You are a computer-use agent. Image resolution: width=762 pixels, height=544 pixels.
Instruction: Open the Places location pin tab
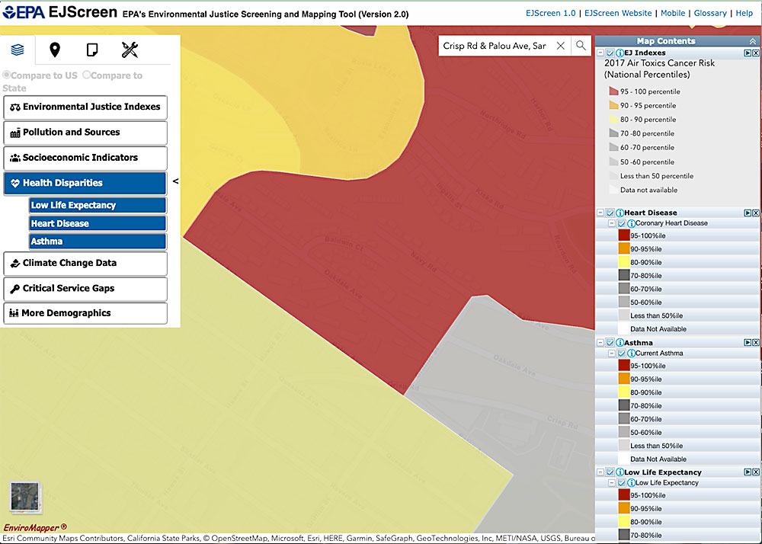[55, 50]
